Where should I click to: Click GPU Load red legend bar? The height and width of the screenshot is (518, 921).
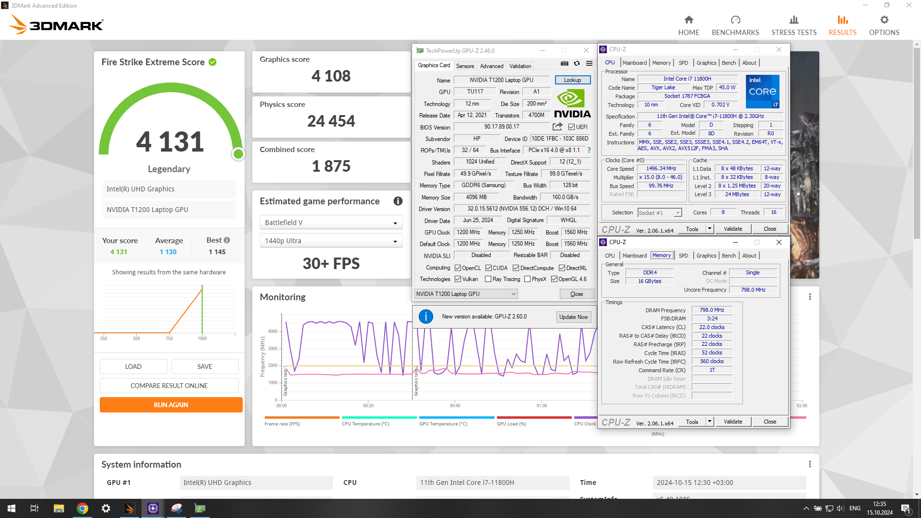click(x=534, y=418)
